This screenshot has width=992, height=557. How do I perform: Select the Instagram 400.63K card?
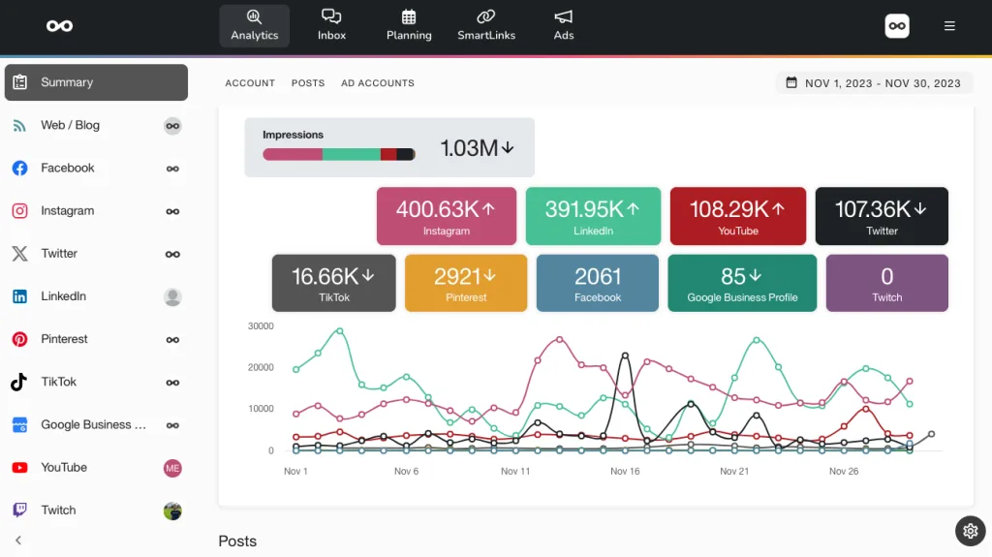pos(447,216)
